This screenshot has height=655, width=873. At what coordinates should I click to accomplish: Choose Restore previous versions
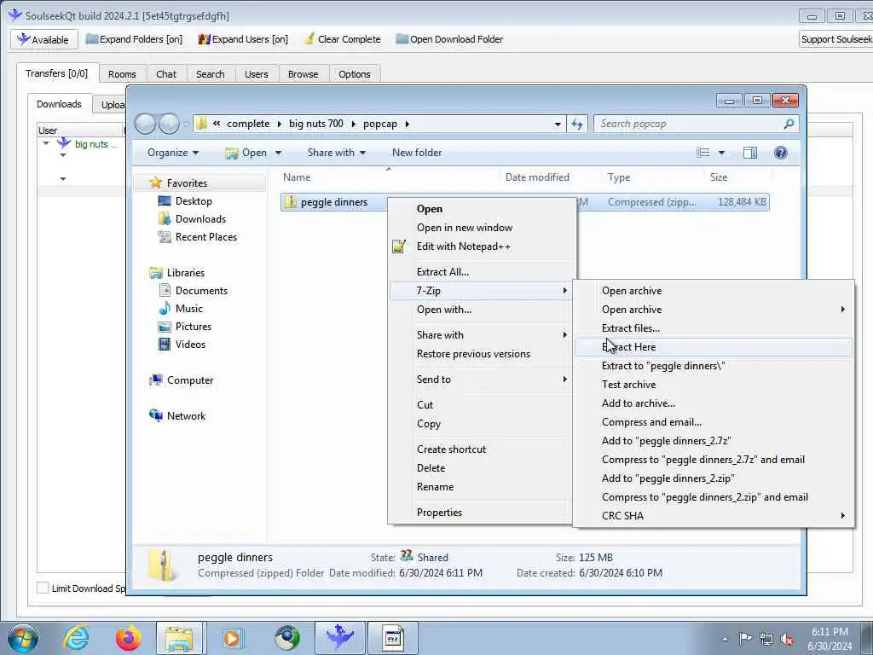(481, 354)
